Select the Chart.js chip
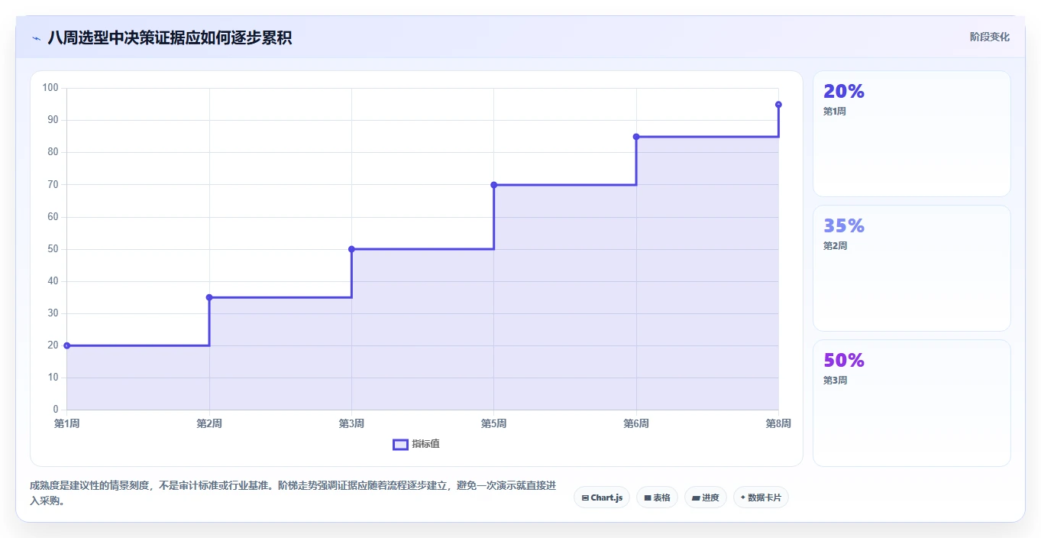This screenshot has width=1041, height=538. pyautogui.click(x=602, y=497)
